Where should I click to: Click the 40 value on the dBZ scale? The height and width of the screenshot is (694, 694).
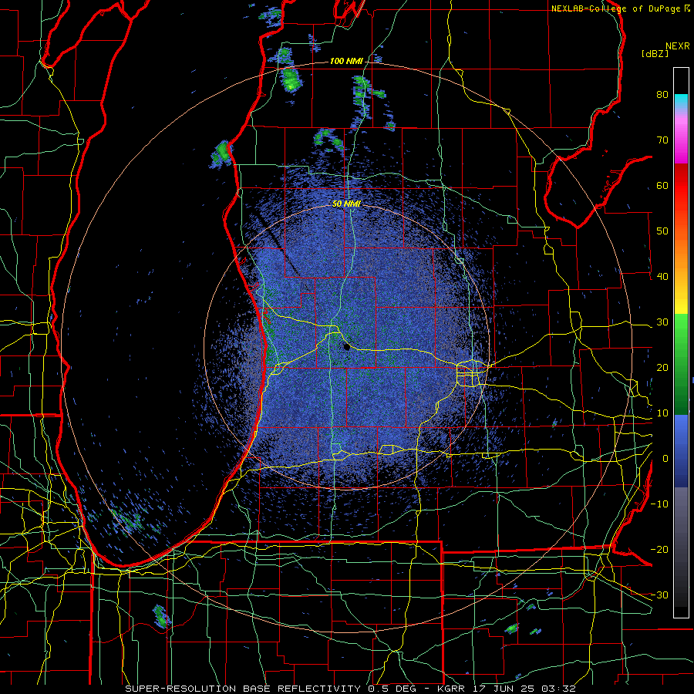662,277
